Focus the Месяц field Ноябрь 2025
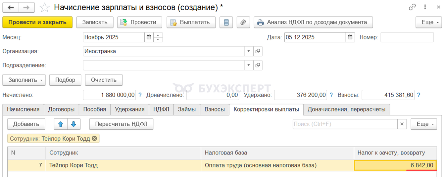The height and width of the screenshot is (177, 444). pos(114,37)
